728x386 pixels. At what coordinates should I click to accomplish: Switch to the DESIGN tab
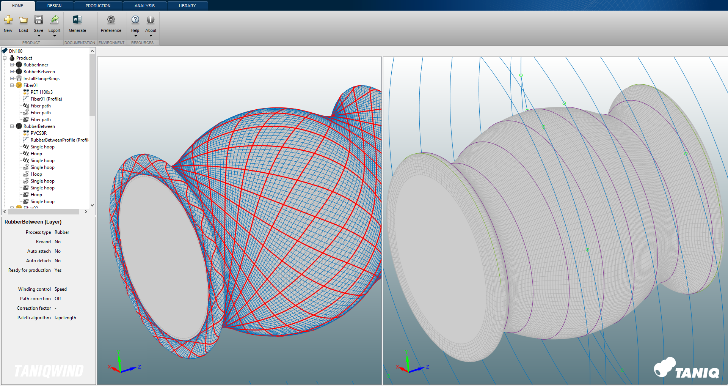[x=54, y=6]
